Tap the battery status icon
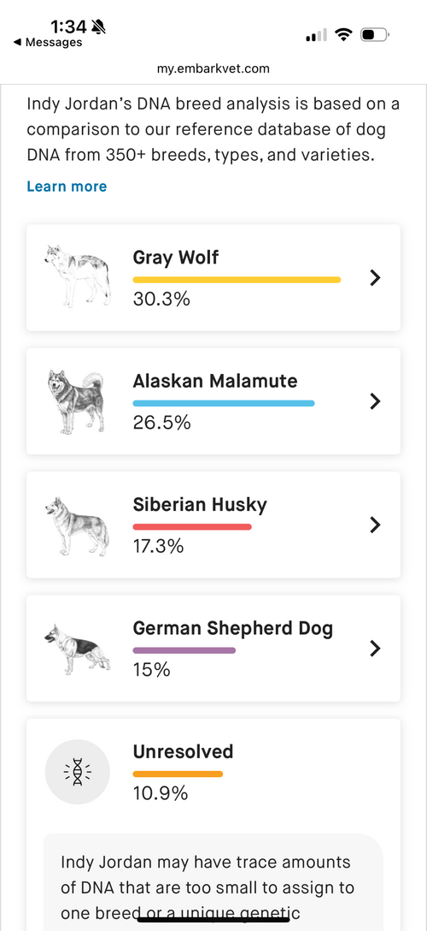Viewport: 427px width, 931px height. [374, 35]
